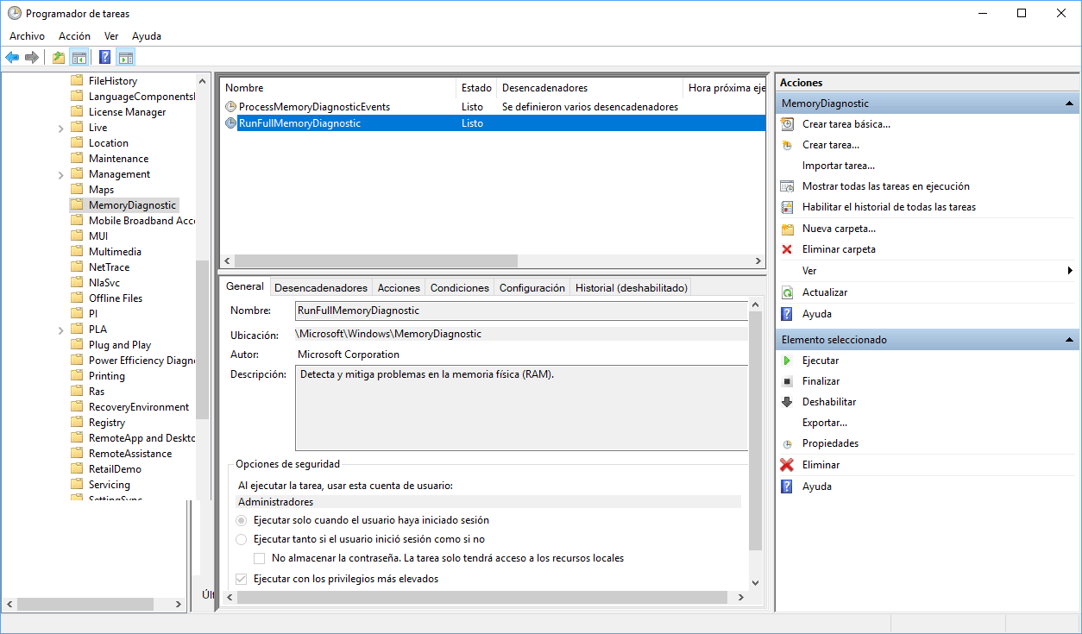The image size is (1082, 634).
Task: Click the red X Eliminar carpeta icon
Action: point(787,249)
